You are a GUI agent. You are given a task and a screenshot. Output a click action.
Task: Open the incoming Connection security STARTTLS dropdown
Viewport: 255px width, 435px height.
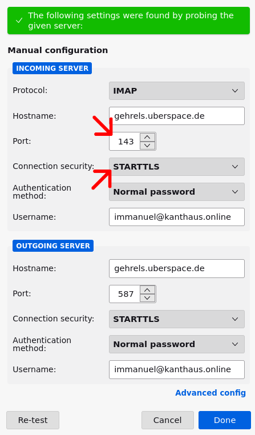(176, 167)
